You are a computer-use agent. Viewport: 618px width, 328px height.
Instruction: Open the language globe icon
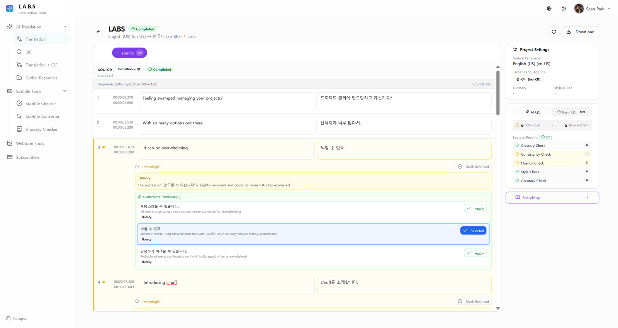click(x=549, y=8)
